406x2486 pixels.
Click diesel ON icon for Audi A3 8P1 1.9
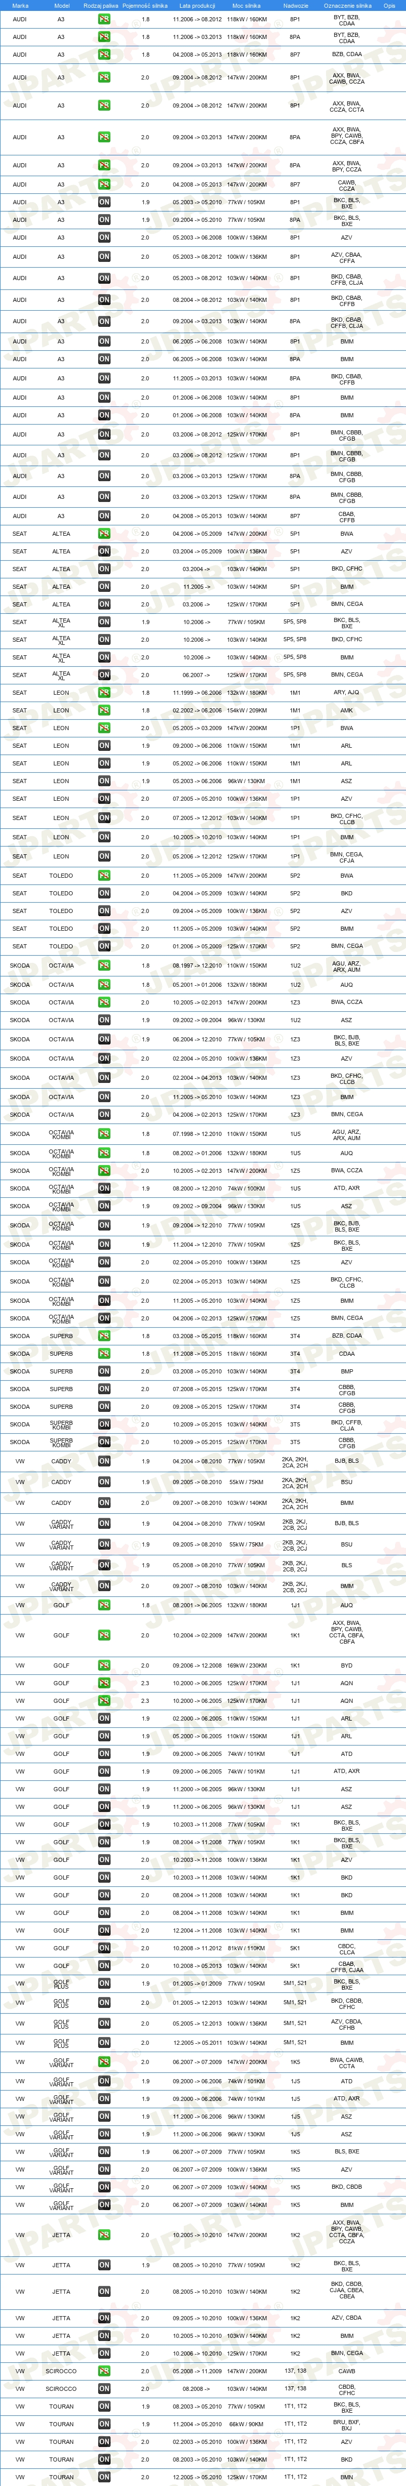pos(104,203)
